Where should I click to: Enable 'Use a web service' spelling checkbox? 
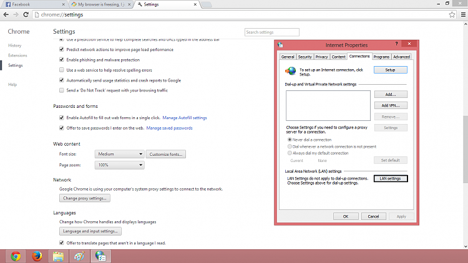coord(62,70)
